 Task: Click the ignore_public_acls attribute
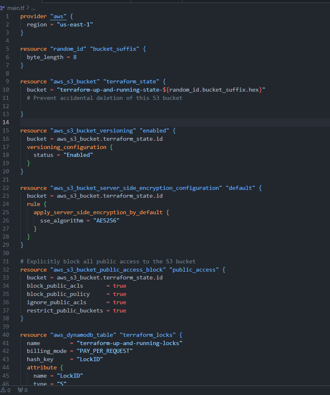[57, 302]
